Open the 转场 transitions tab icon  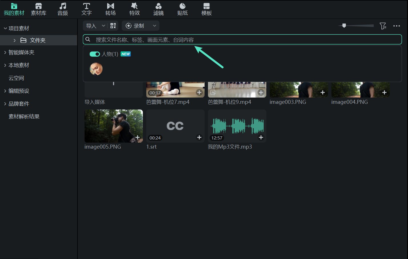[111, 6]
